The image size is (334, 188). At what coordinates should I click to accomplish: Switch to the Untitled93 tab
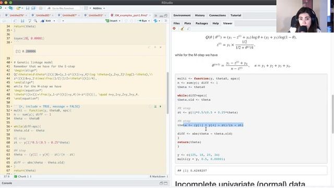(96, 15)
